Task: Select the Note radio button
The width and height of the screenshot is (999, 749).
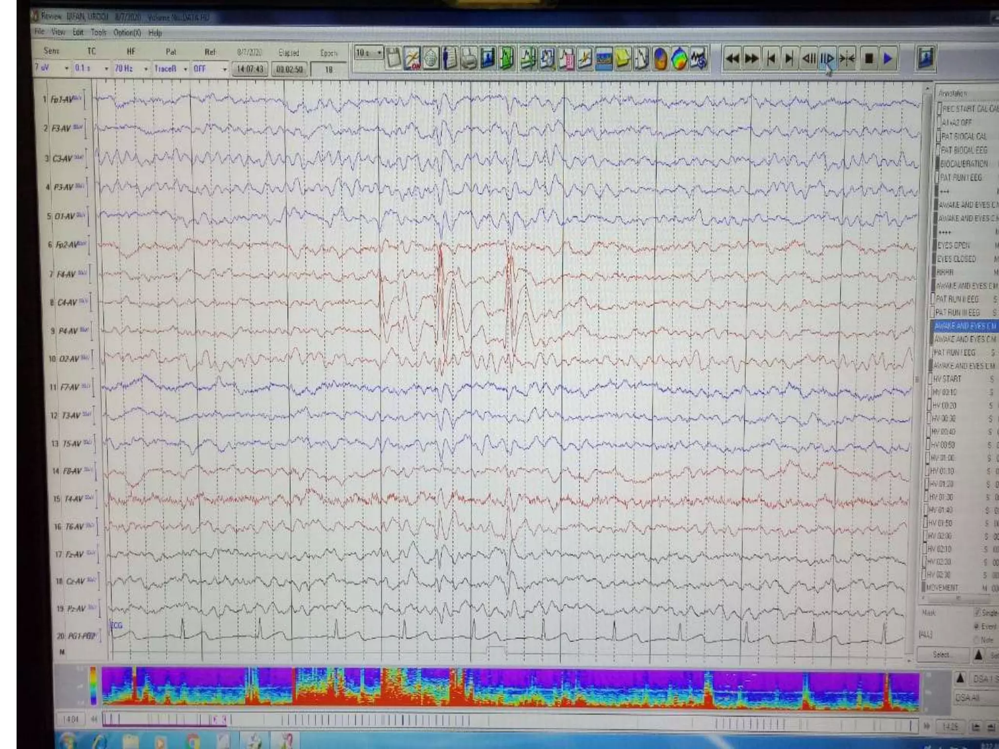Action: pyautogui.click(x=977, y=639)
